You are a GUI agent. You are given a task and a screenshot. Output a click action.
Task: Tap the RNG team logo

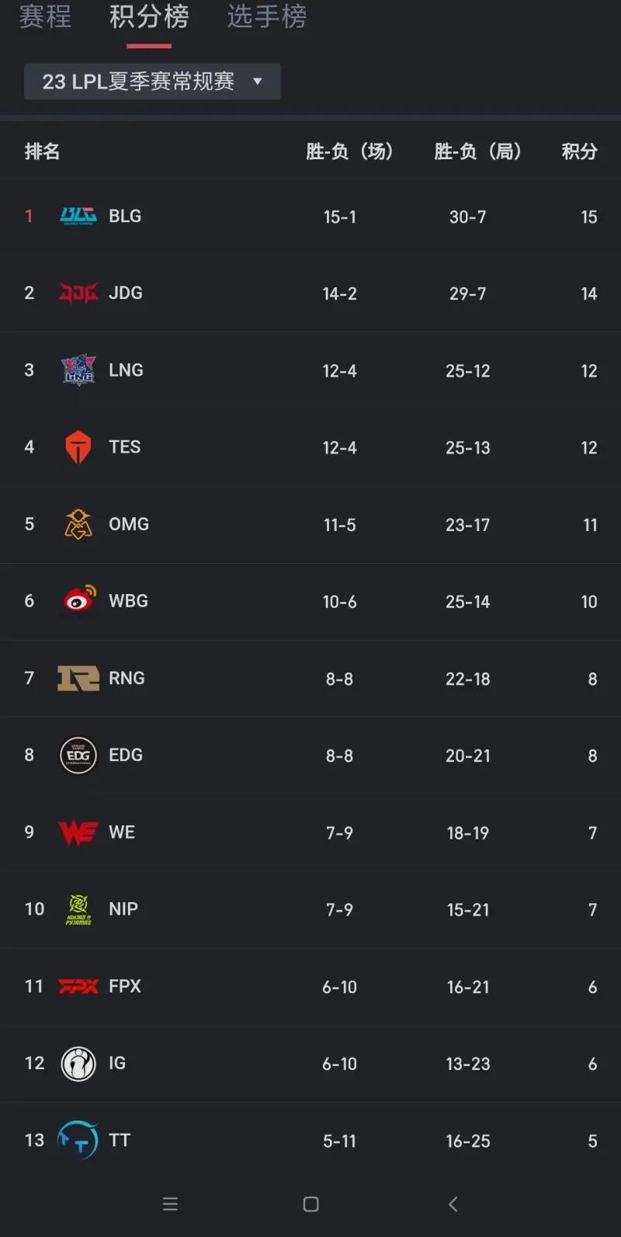tap(78, 678)
